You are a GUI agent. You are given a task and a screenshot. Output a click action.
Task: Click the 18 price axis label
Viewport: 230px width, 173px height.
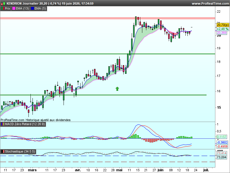point(218,62)
